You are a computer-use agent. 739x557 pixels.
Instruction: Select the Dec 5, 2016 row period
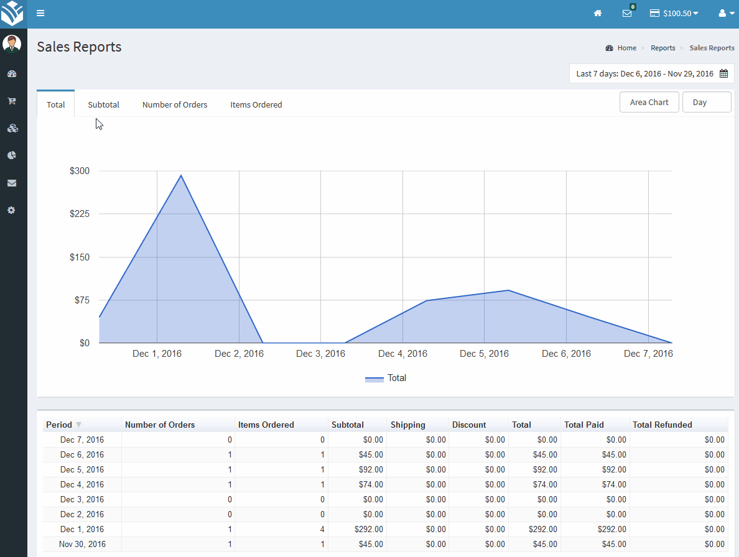coord(82,470)
